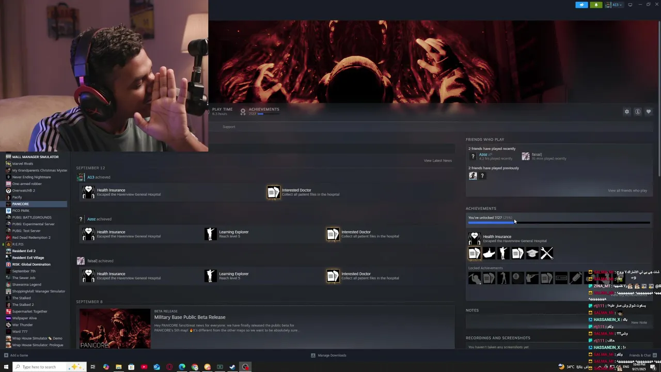Click the highlighted patient files achievement icon
This screenshot has width=661, height=372.
tap(475, 253)
